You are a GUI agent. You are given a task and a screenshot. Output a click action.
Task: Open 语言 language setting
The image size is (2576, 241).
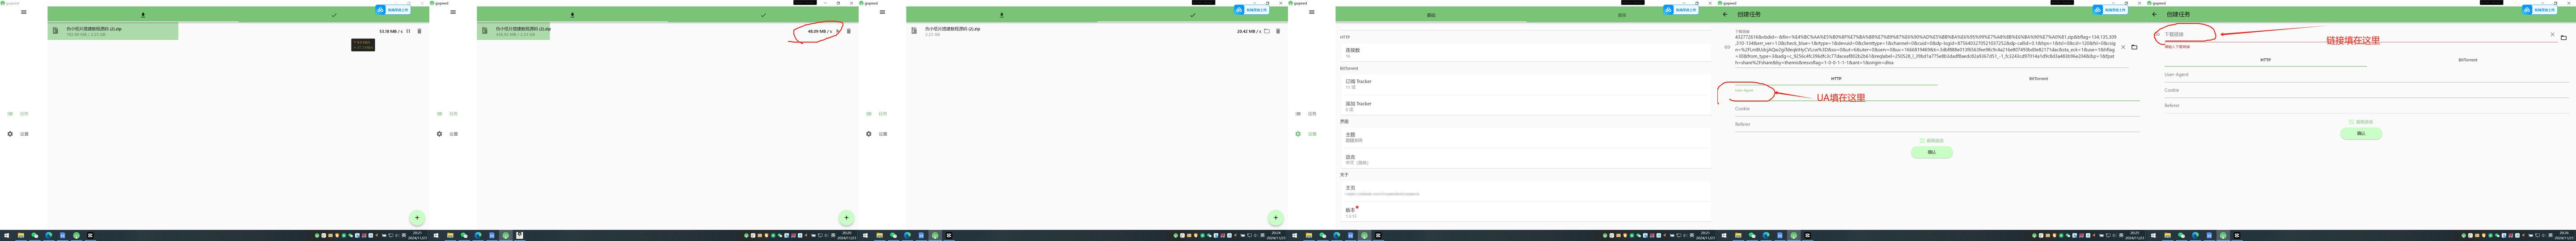(1525, 158)
